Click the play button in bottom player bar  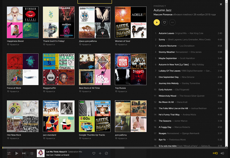point(17,153)
